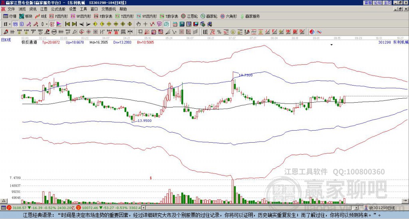
Task: Open 赢家服务 with the dollar icon
Action: (x=250, y=16)
